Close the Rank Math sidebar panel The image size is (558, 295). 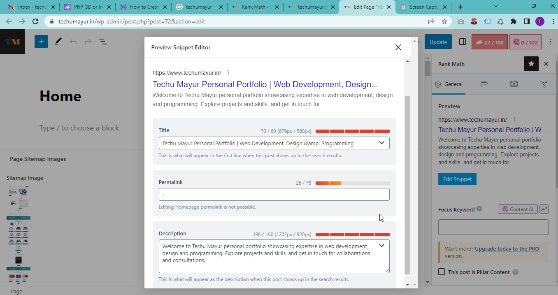pyautogui.click(x=546, y=64)
